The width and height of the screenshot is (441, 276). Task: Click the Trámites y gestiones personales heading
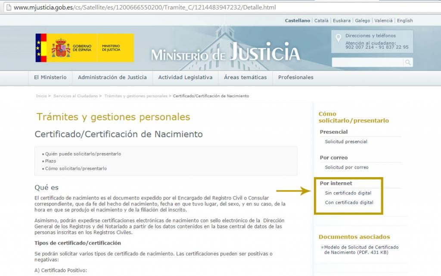pyautogui.click(x=113, y=117)
